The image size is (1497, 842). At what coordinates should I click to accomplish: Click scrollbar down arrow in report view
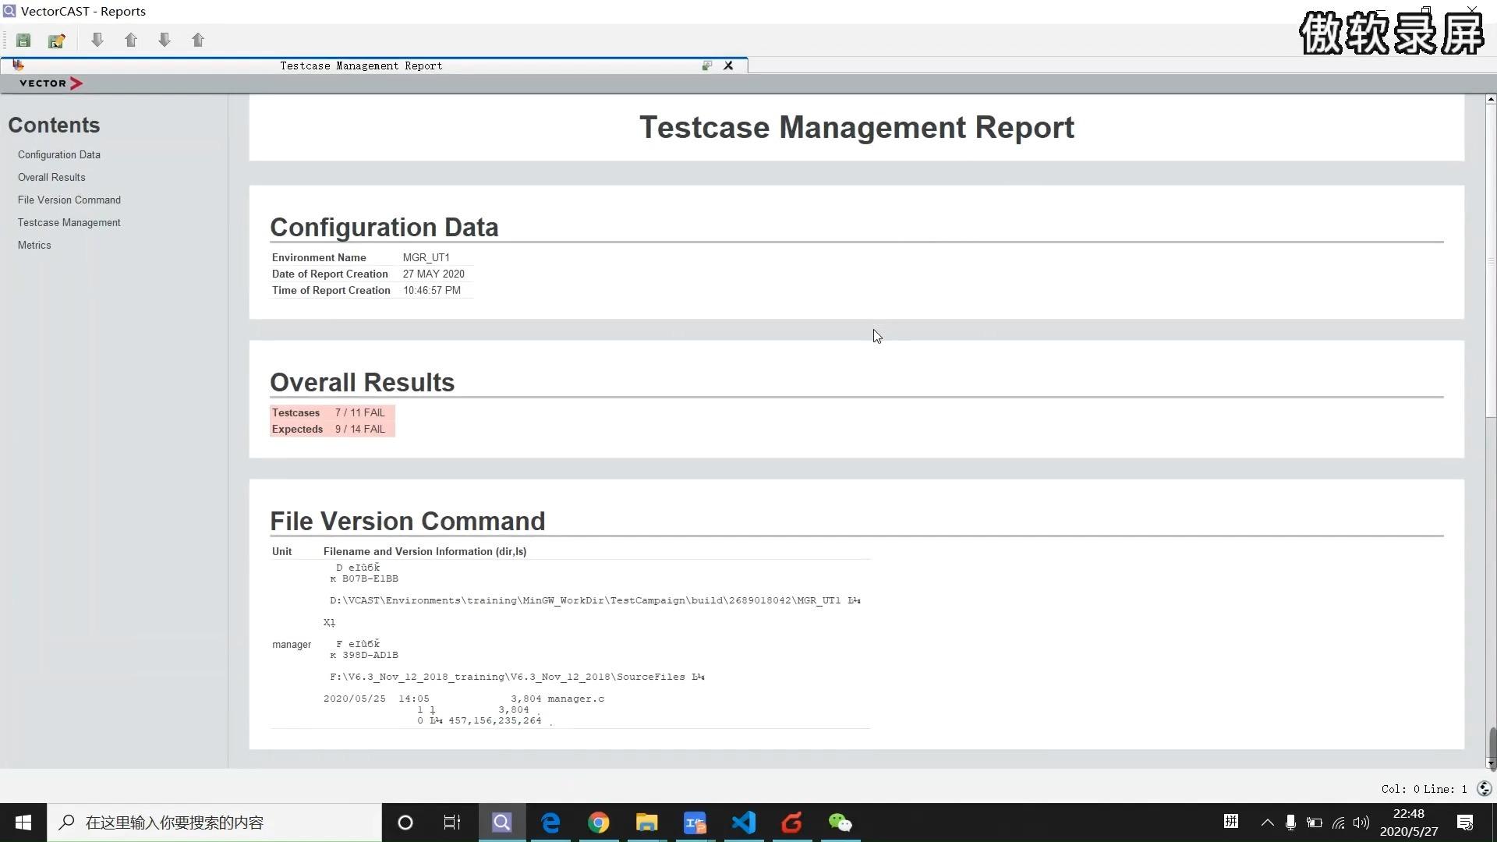coord(1491,763)
